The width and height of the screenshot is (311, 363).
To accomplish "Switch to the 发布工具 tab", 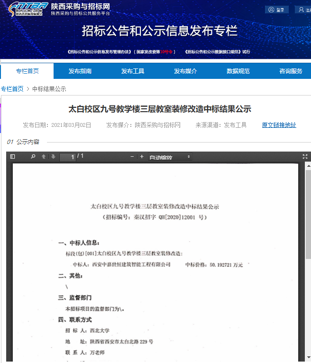I will [133, 71].
